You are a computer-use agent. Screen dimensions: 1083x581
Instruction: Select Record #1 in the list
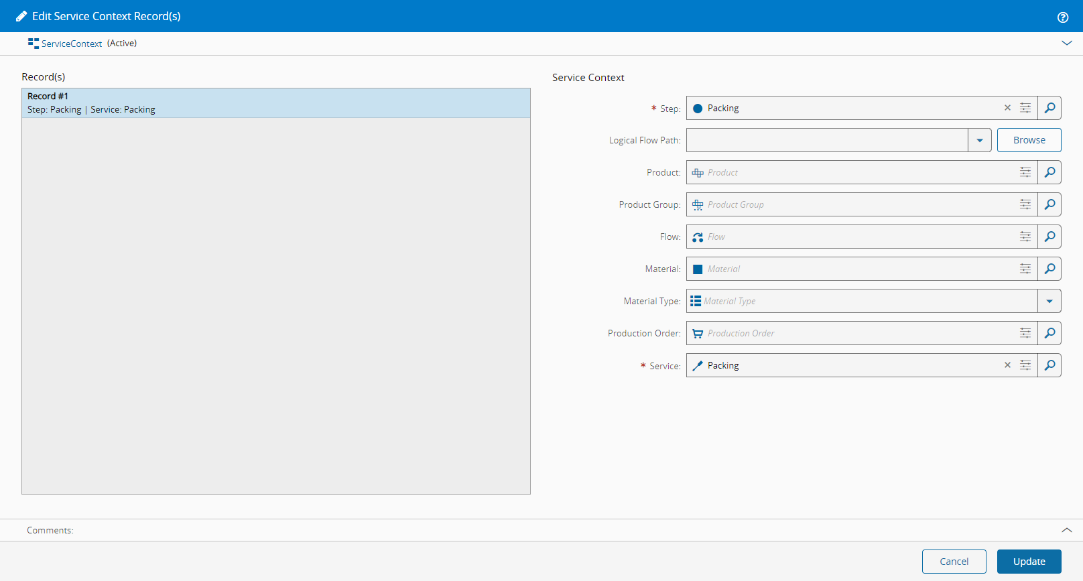click(x=275, y=103)
